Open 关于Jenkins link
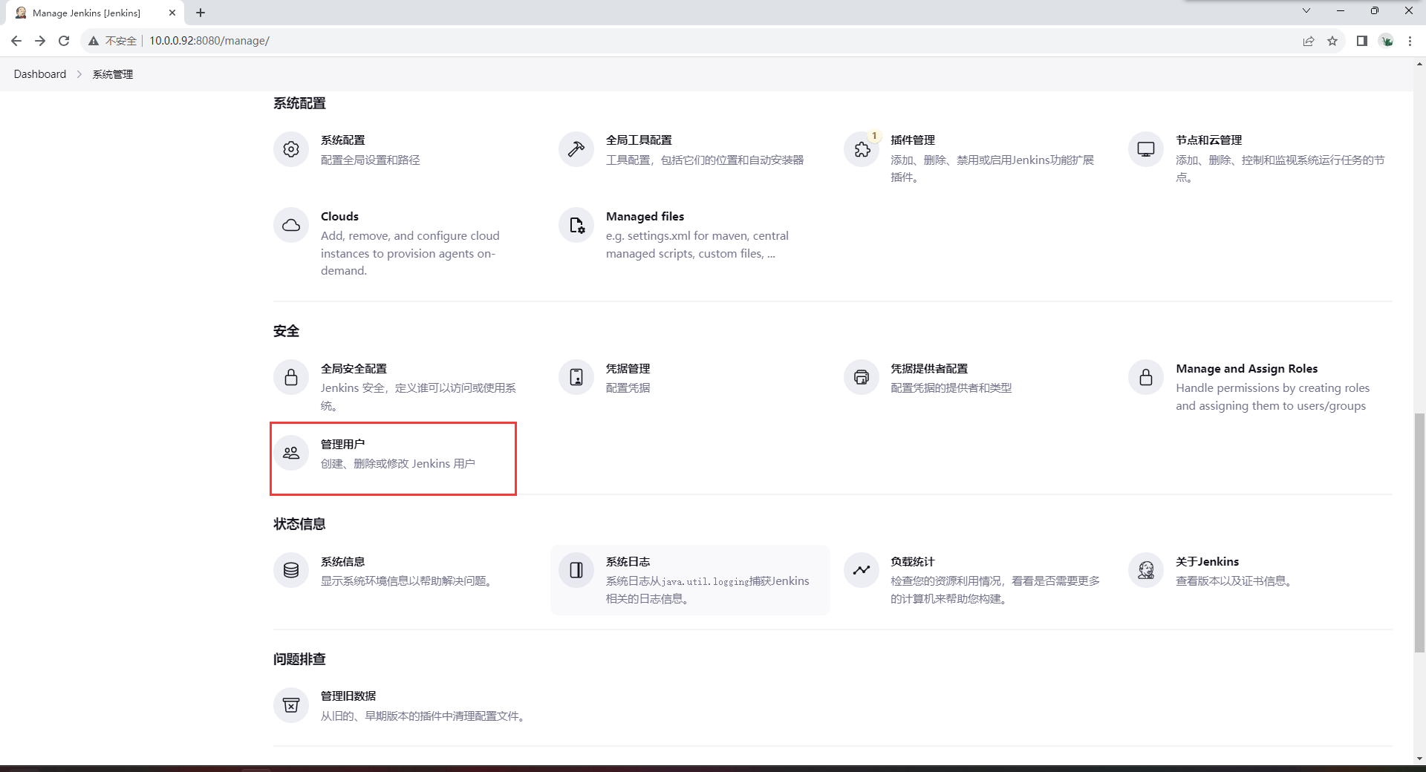Viewport: 1426px width, 772px height. (1207, 561)
